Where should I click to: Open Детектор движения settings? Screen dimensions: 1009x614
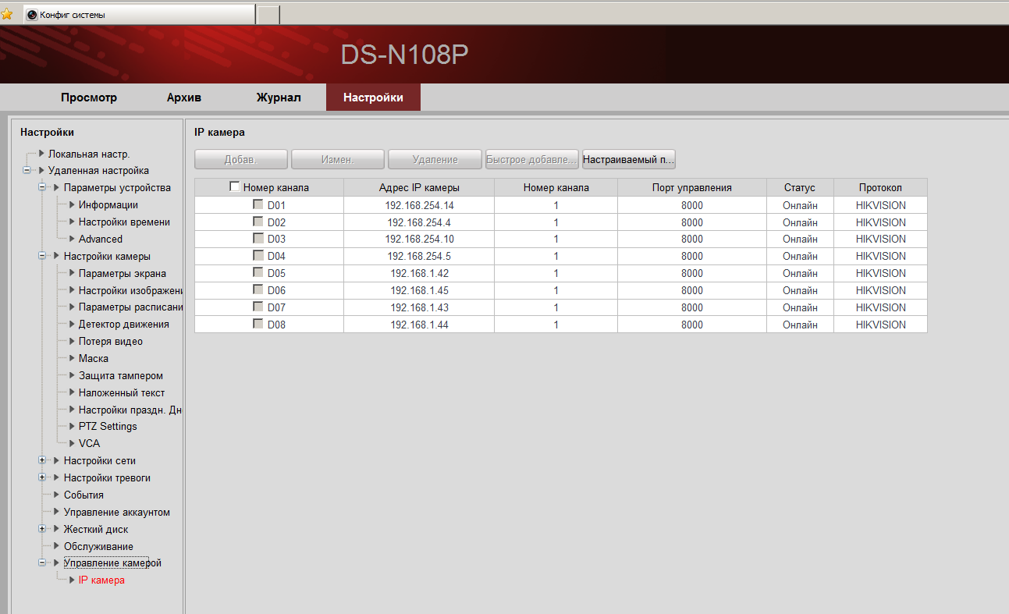pyautogui.click(x=124, y=325)
